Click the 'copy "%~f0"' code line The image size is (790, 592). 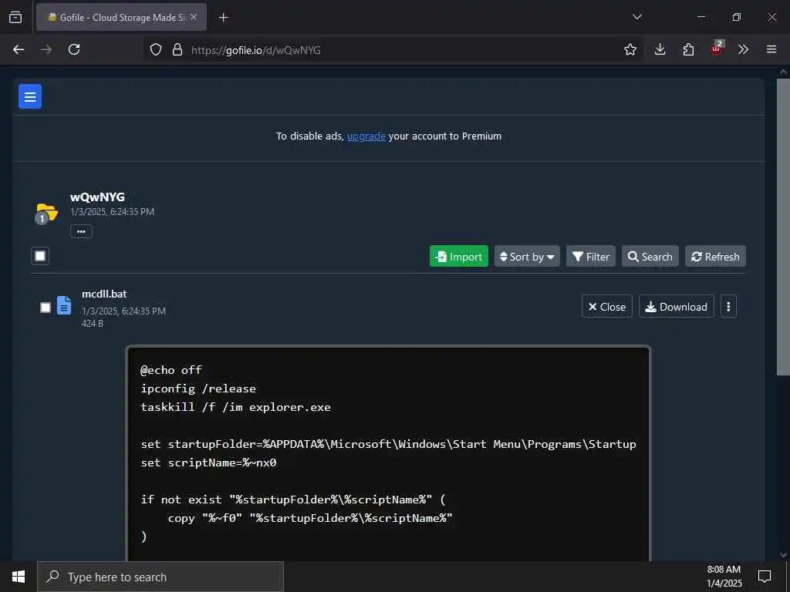tap(310, 518)
